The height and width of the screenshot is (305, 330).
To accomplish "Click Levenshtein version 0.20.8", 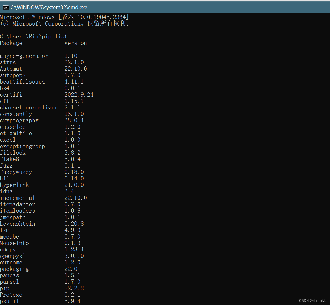I will pos(74,224).
